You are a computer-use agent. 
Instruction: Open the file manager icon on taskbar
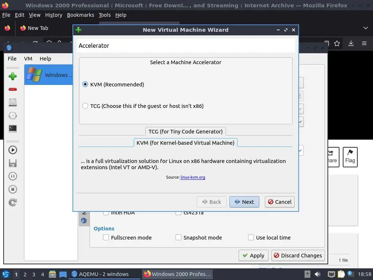(52, 274)
